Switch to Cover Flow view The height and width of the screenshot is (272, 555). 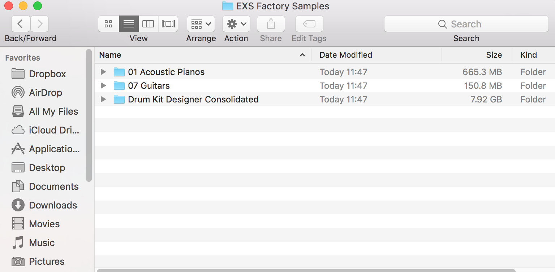[x=168, y=24]
